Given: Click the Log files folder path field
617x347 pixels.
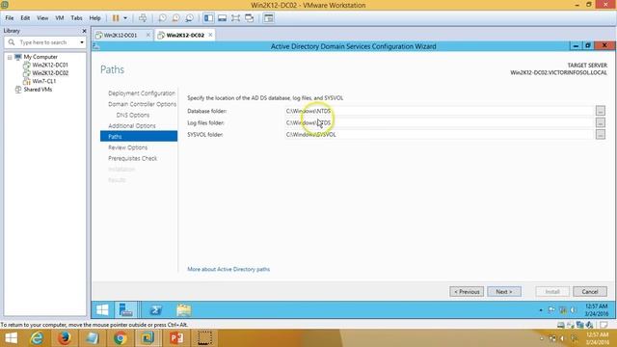Looking at the screenshot, I should pyautogui.click(x=439, y=122).
